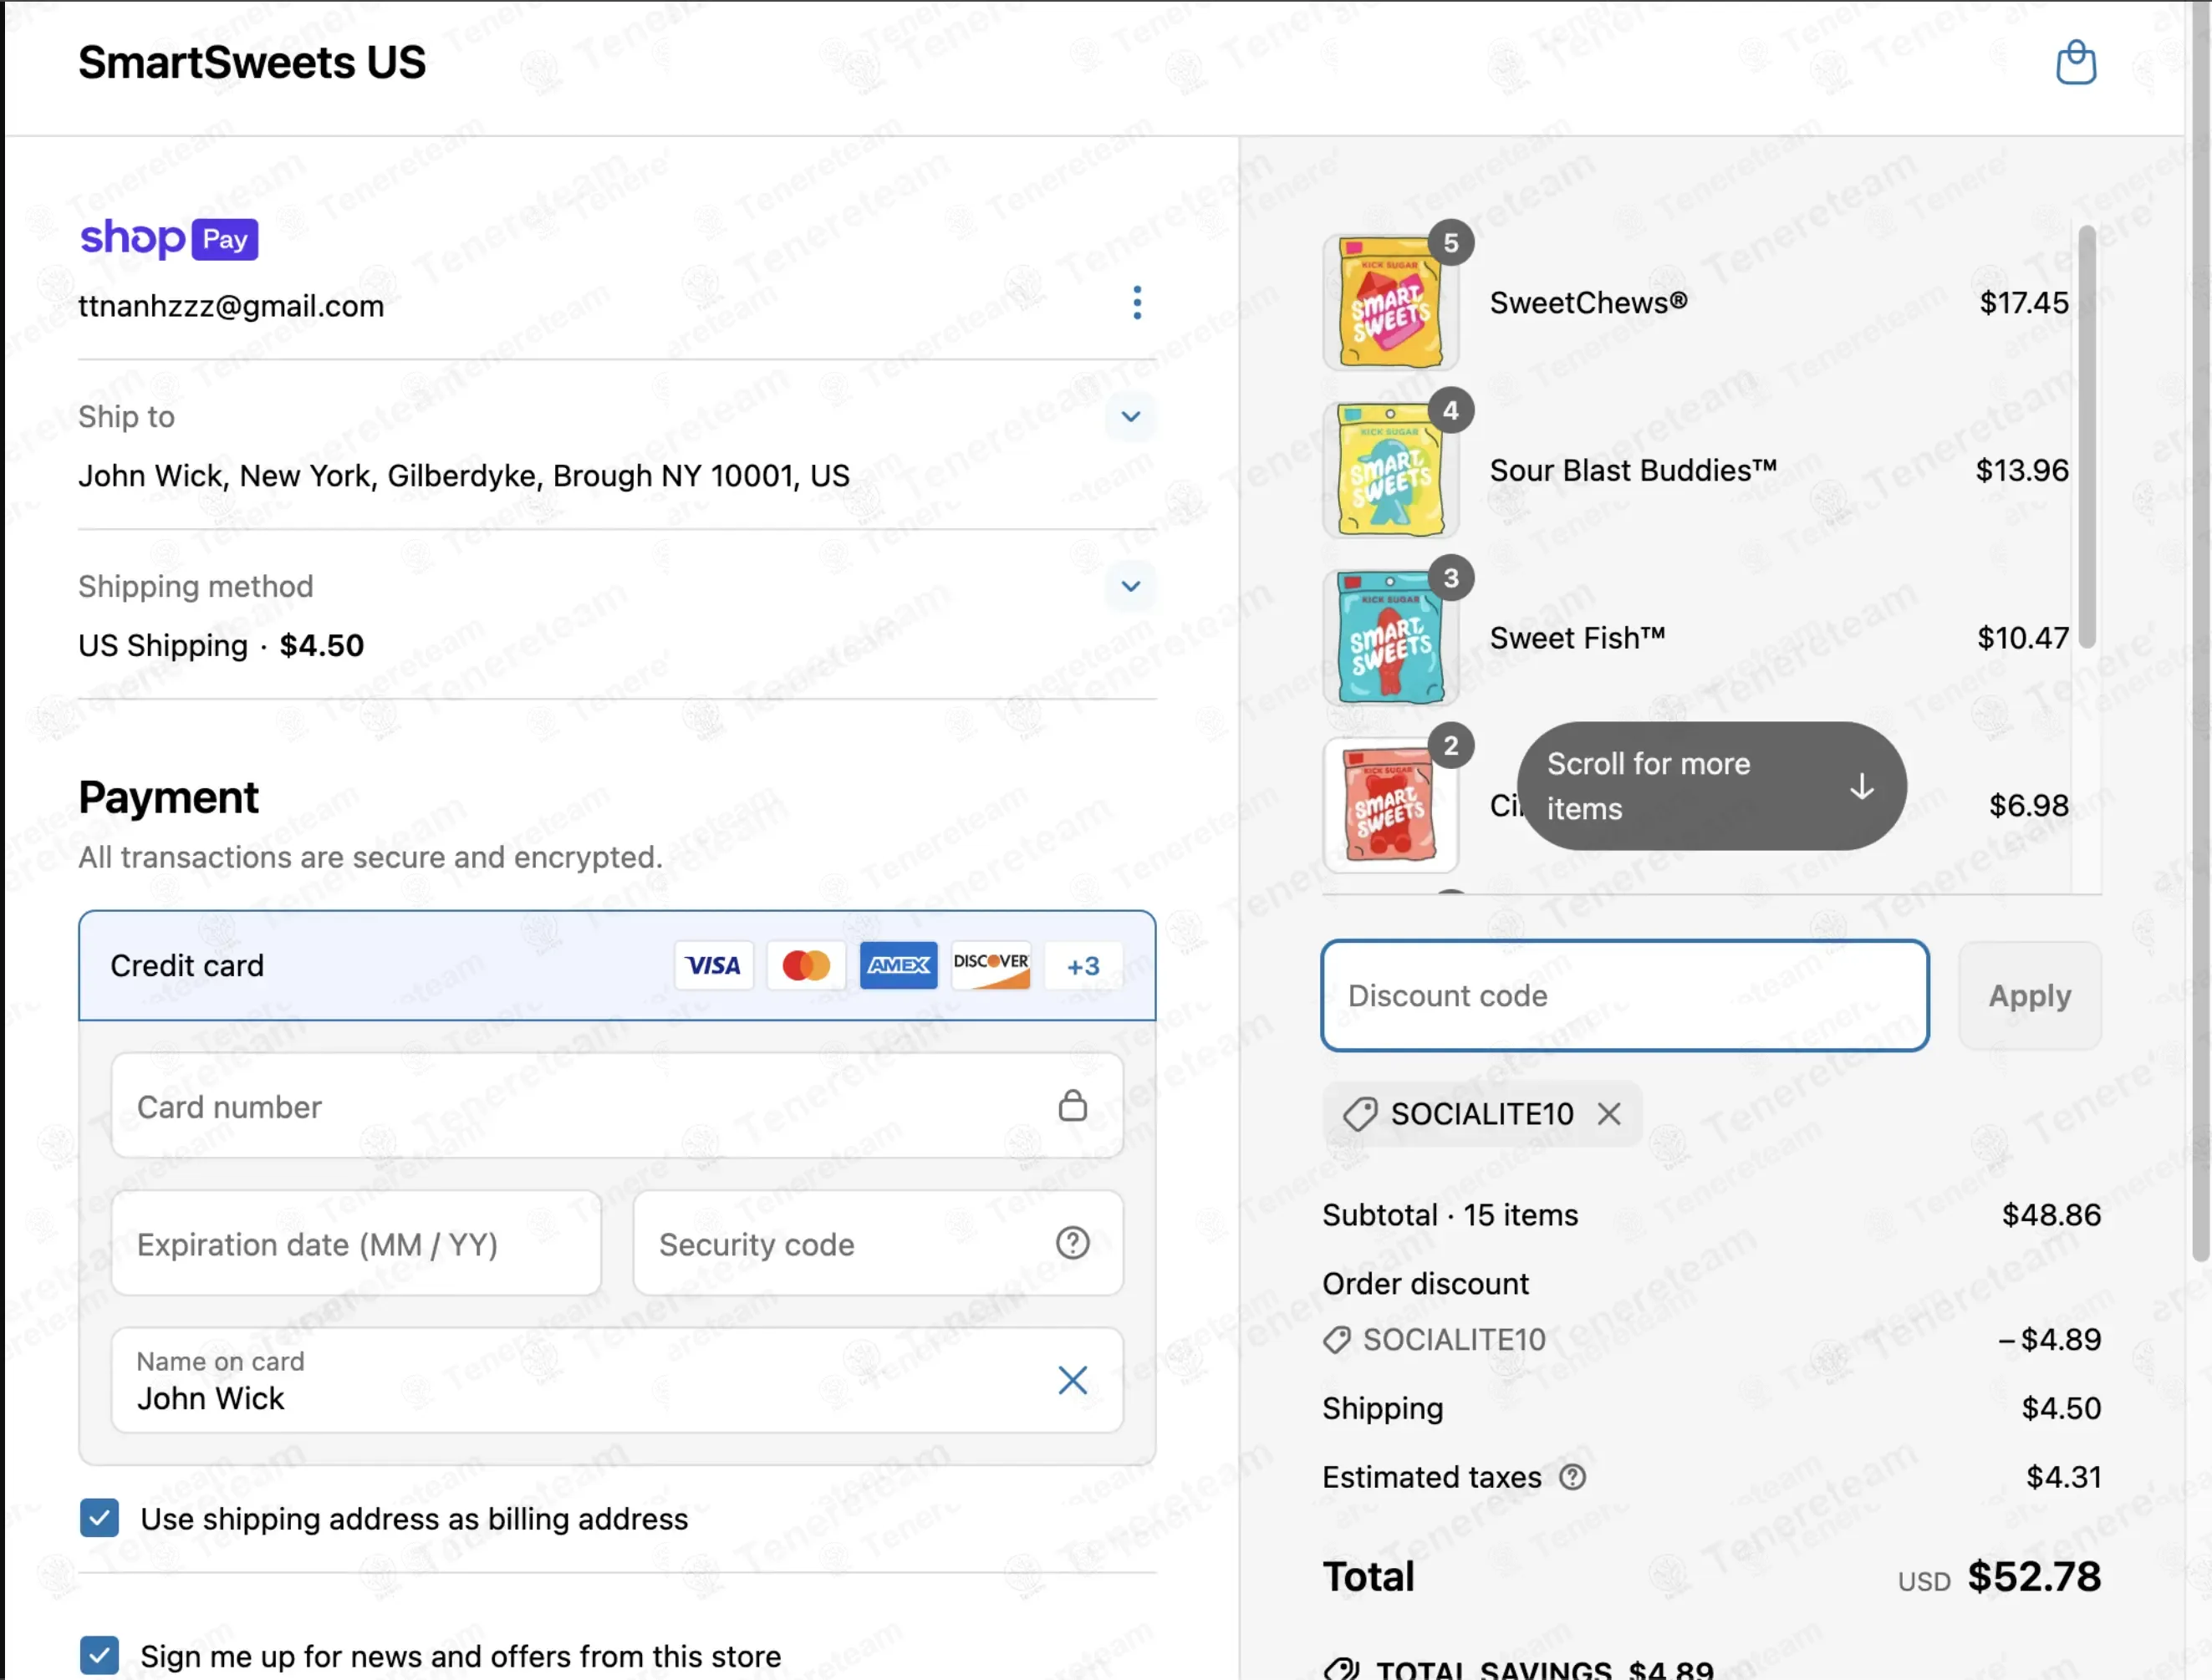The width and height of the screenshot is (2212, 1680).
Task: Click the SmartSweets US store title
Action: click(x=252, y=62)
